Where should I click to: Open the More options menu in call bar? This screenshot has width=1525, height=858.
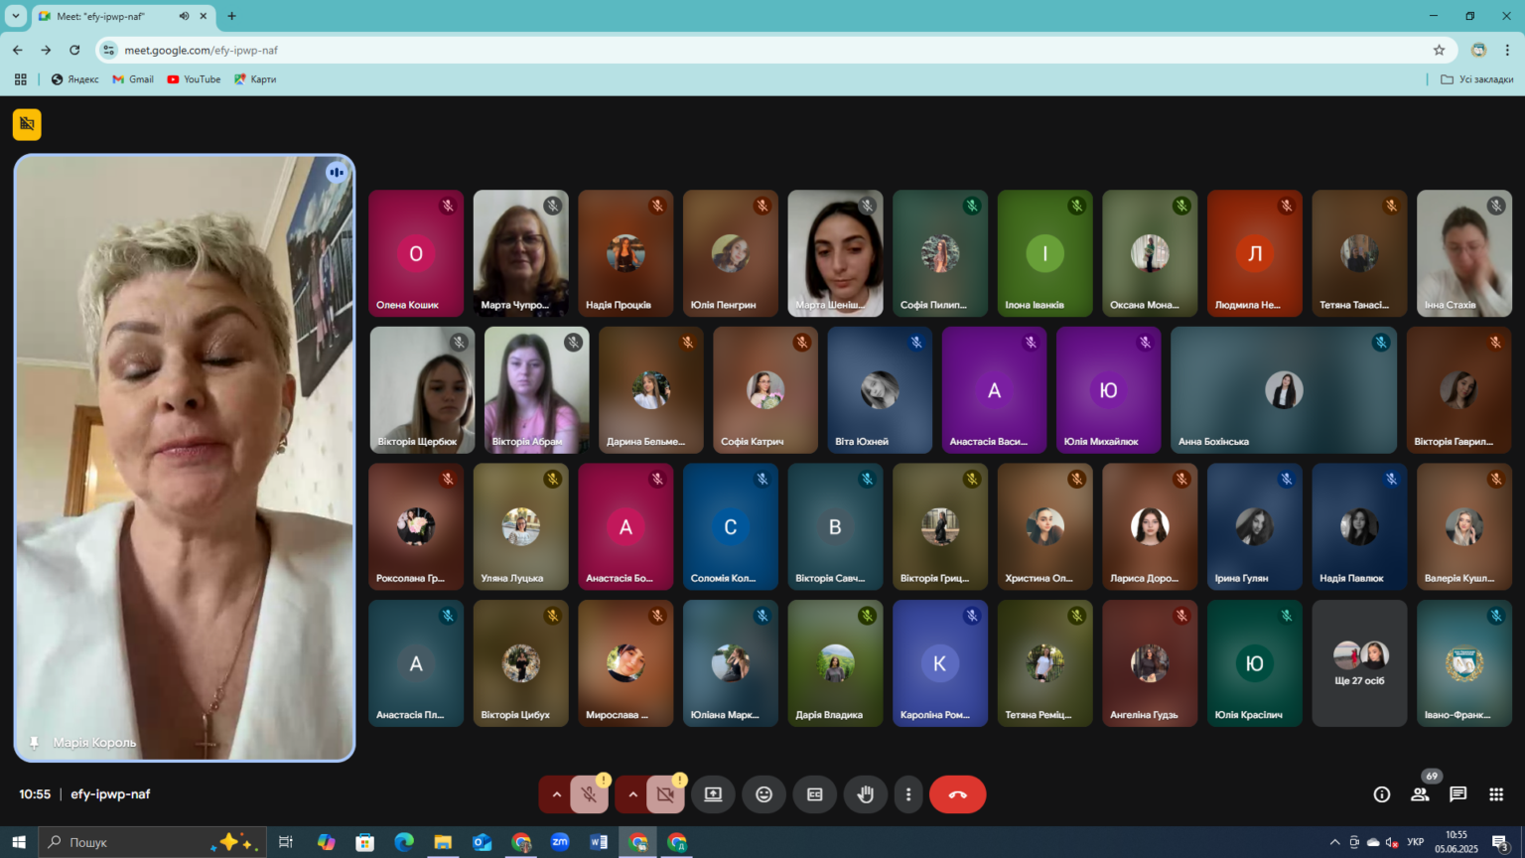[x=908, y=794]
